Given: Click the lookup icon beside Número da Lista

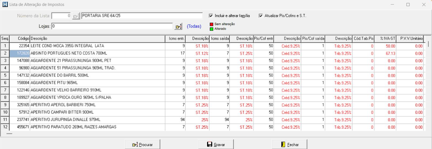Looking at the screenshot, I should pos(76,16).
